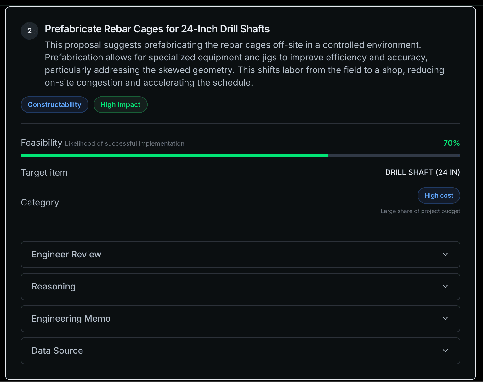Image resolution: width=483 pixels, height=382 pixels.
Task: Show the Data Source section label
Action: tap(57, 351)
